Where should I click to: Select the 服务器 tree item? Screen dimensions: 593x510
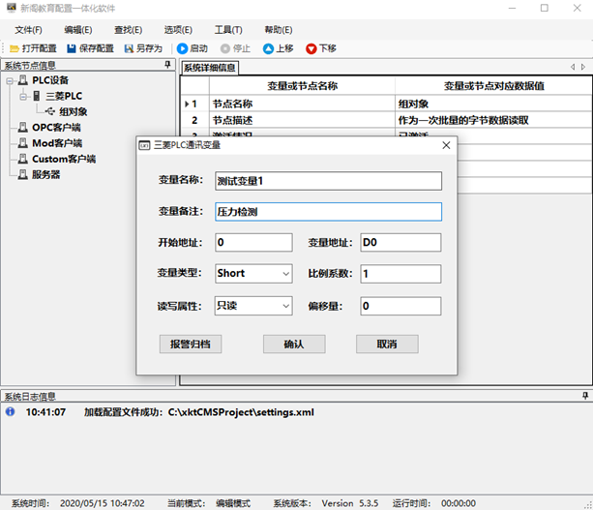point(46,175)
